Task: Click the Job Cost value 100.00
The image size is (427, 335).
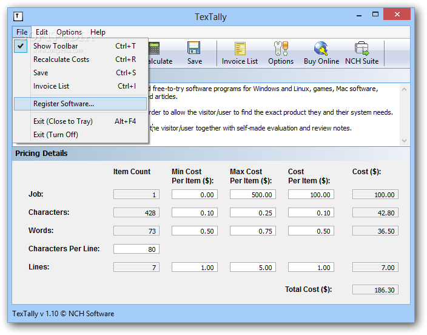Action: 375,195
